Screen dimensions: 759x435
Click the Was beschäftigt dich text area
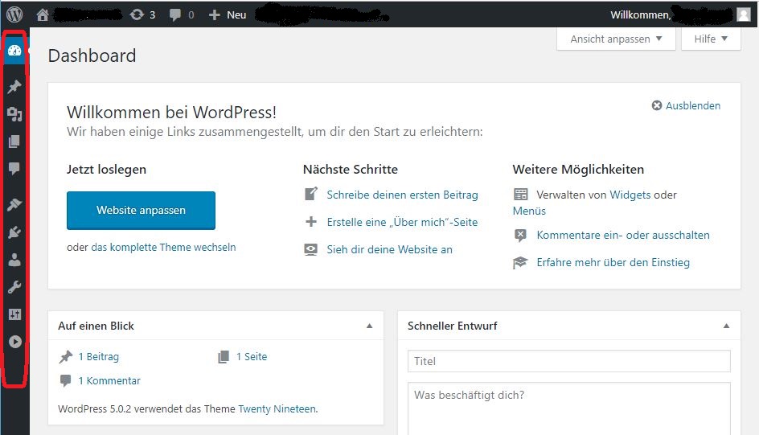[568, 409]
